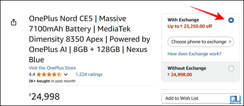Select the With Exchange radio button
This screenshot has height=106, width=244.
click(x=231, y=20)
